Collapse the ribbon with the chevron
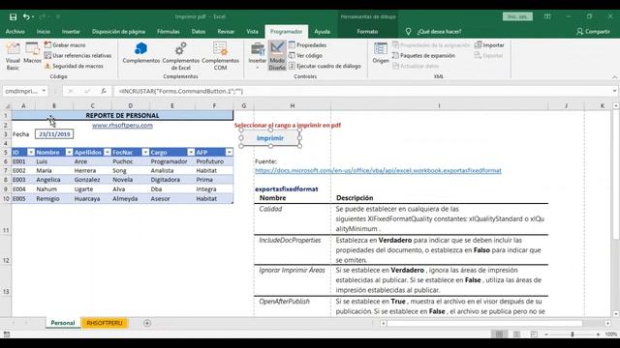The image size is (620, 348). coord(614,77)
